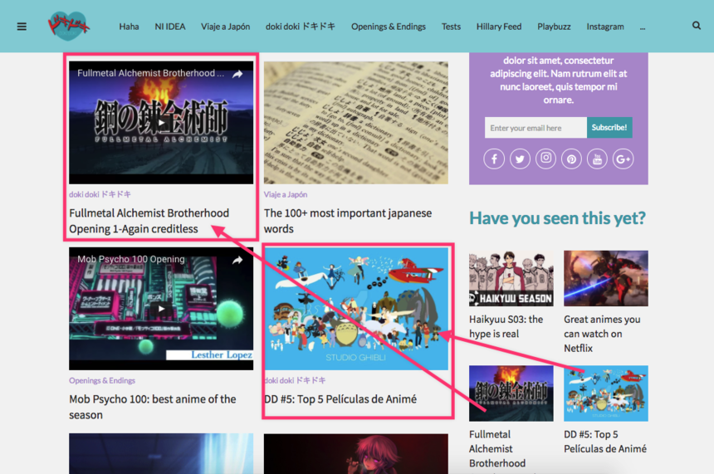Image resolution: width=714 pixels, height=474 pixels.
Task: Visit the Facebook page via circle icon
Action: [x=494, y=159]
